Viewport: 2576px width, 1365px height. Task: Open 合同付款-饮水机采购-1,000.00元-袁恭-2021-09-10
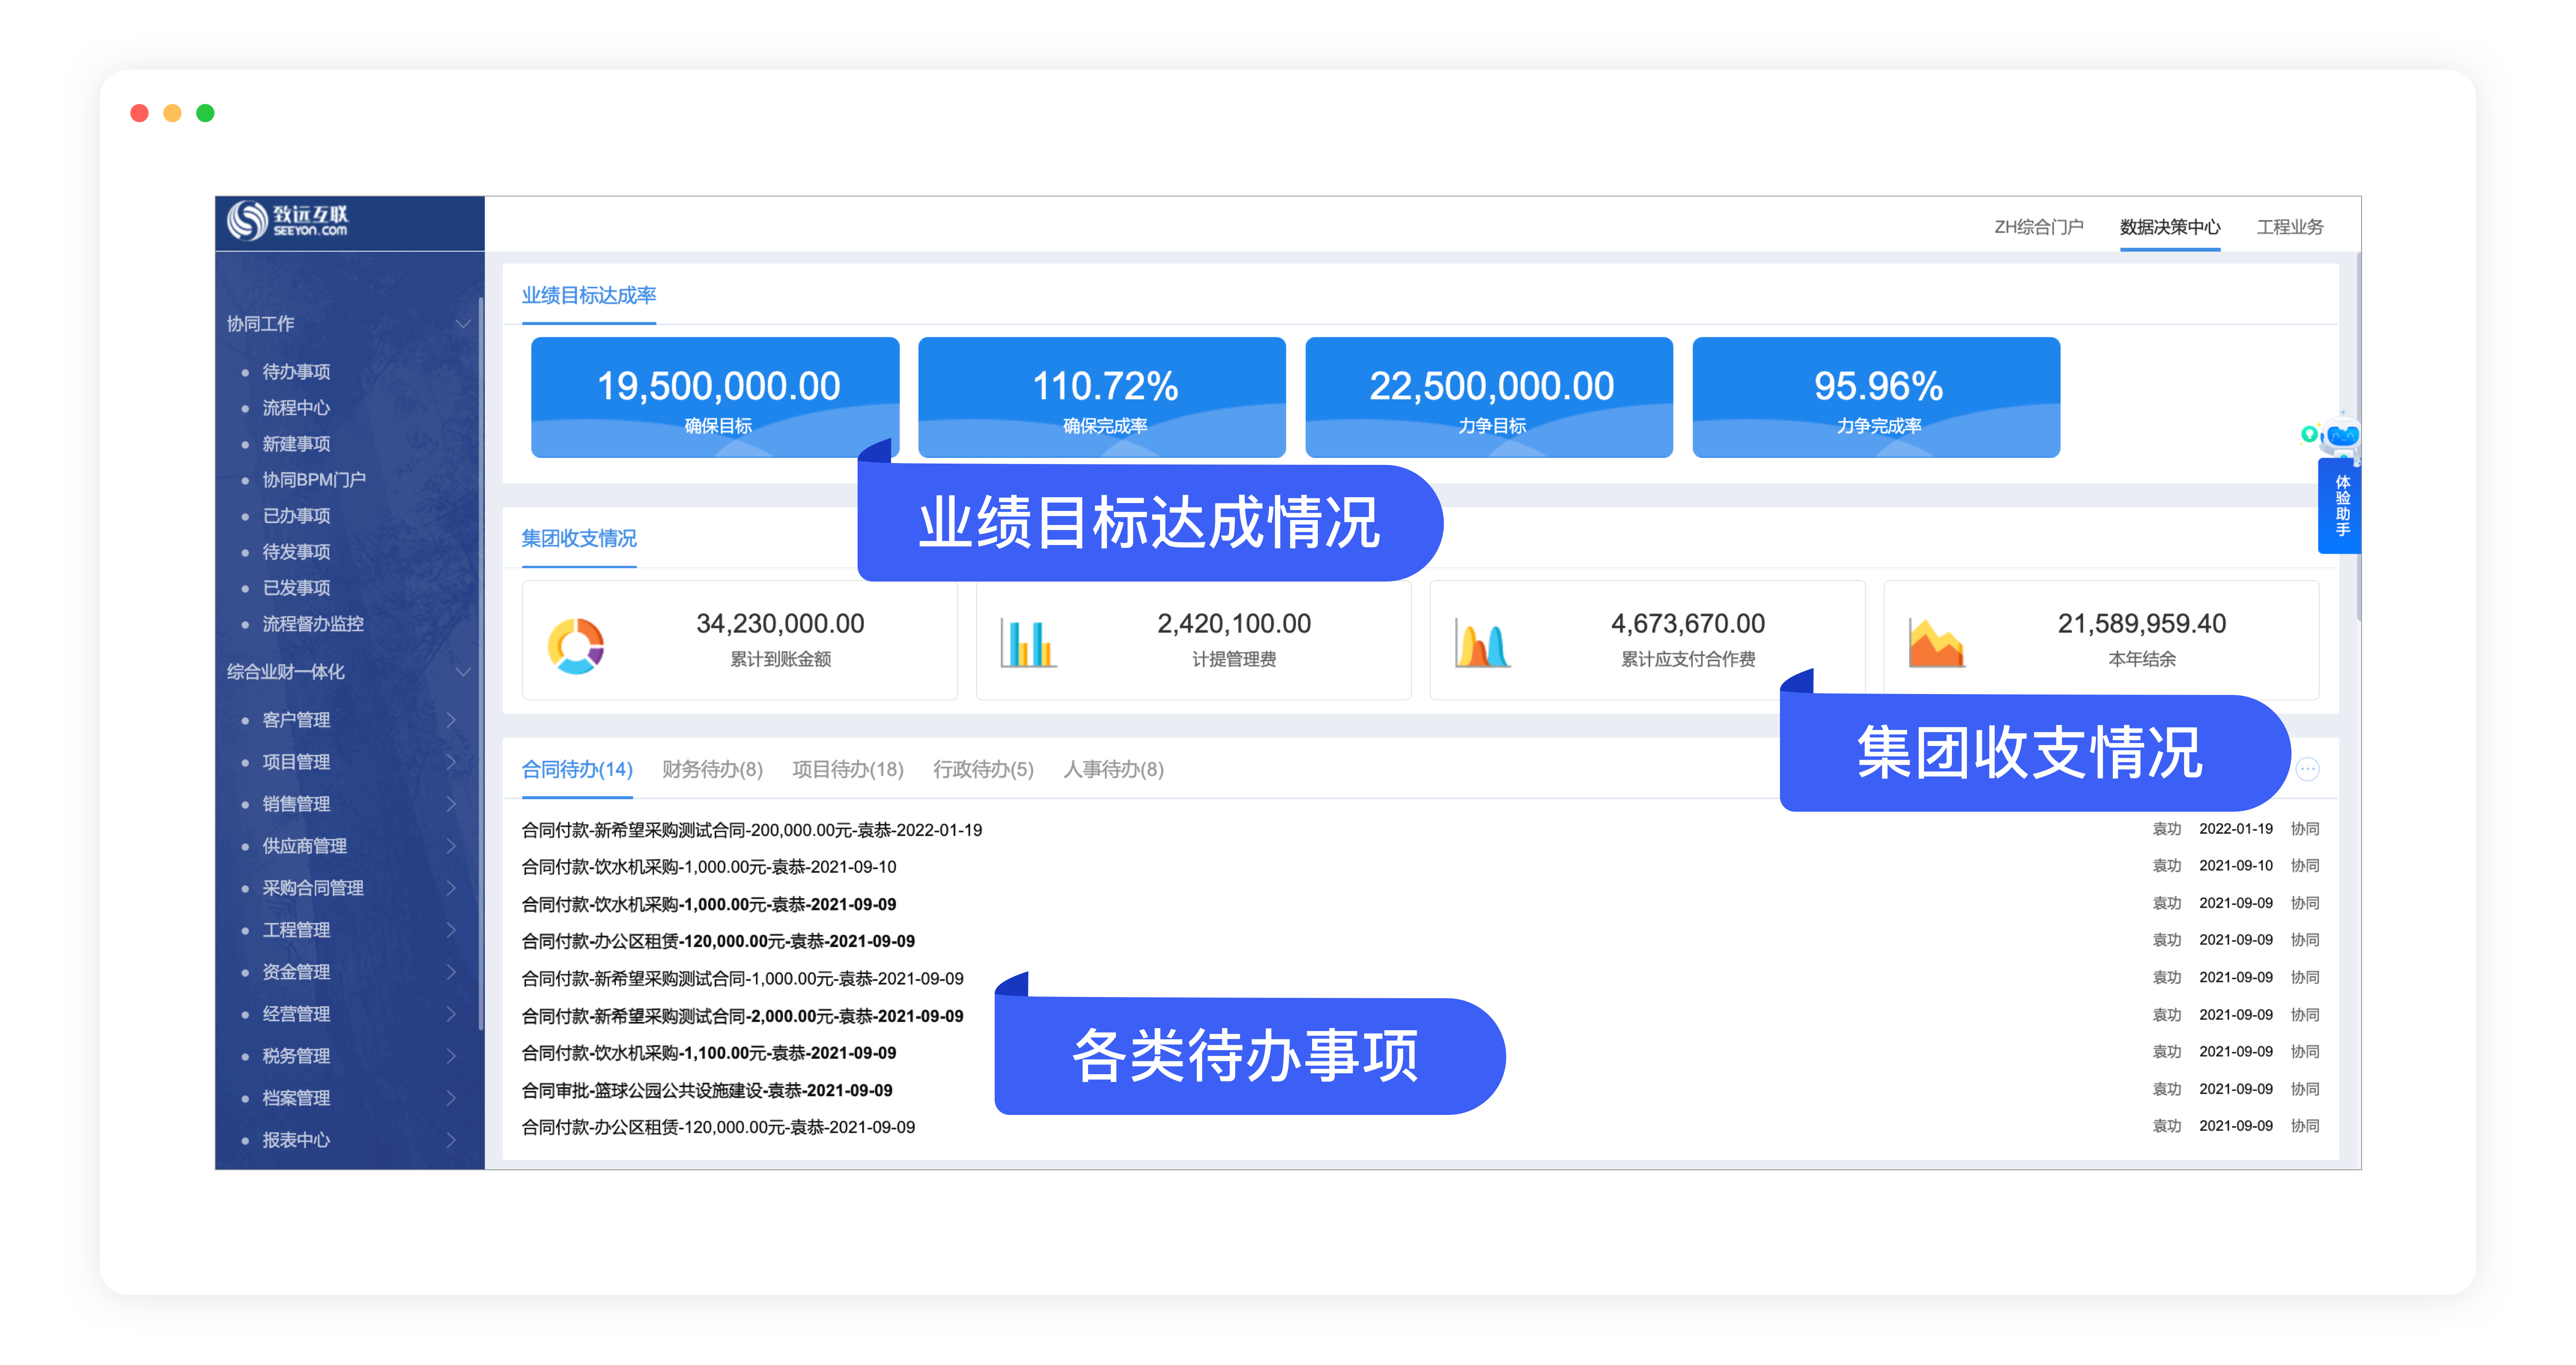(x=709, y=867)
